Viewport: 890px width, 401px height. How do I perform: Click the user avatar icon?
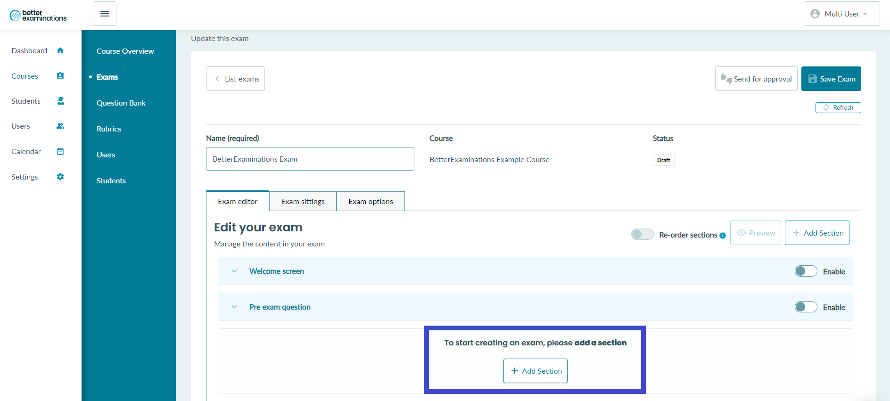coord(815,14)
